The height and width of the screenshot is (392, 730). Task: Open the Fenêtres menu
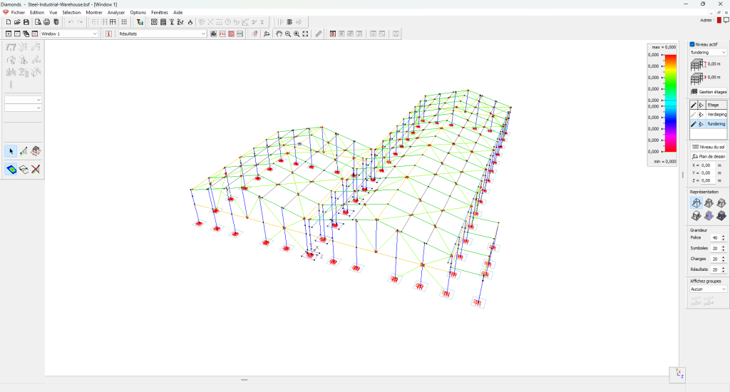pos(160,12)
